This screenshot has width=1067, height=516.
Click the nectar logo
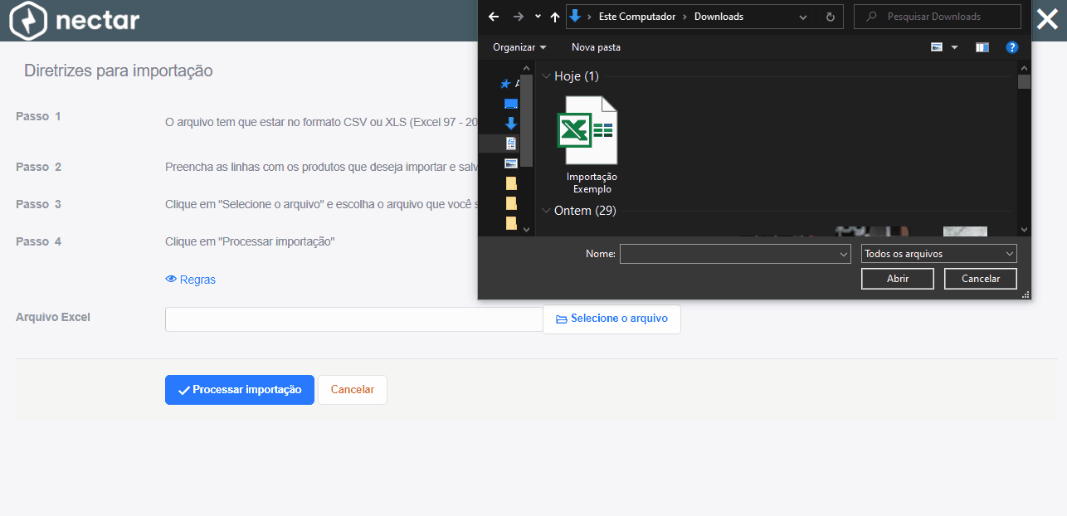pyautogui.click(x=75, y=20)
